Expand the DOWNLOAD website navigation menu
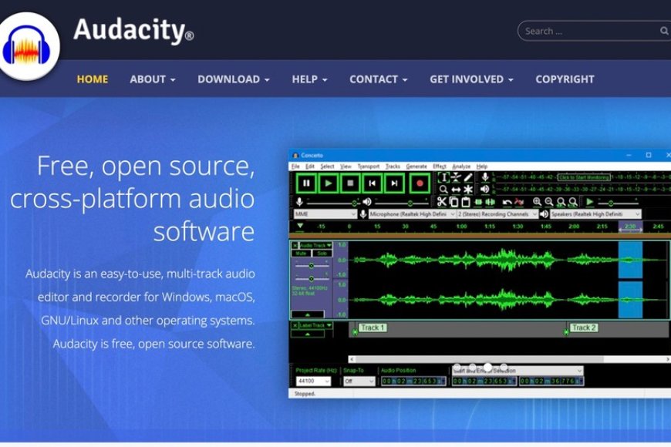This screenshot has width=671, height=447. tap(233, 79)
